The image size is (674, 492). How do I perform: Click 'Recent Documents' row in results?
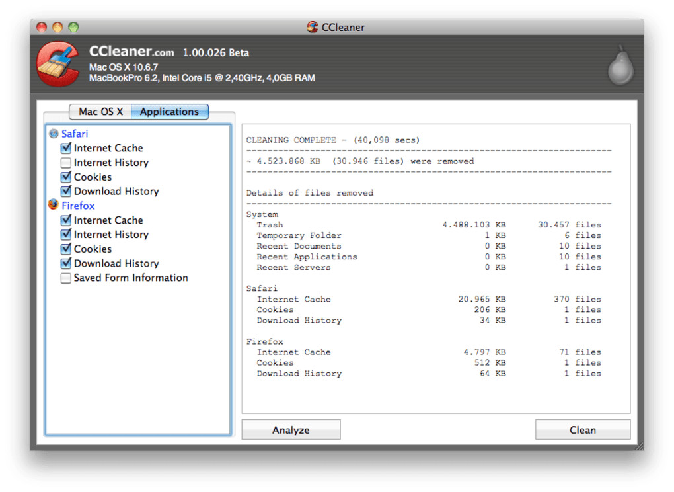[429, 246]
